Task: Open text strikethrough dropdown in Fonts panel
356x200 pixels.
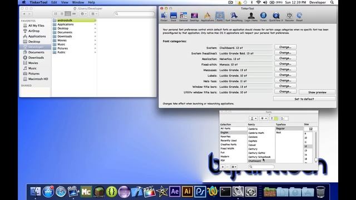Action: click(x=264, y=118)
